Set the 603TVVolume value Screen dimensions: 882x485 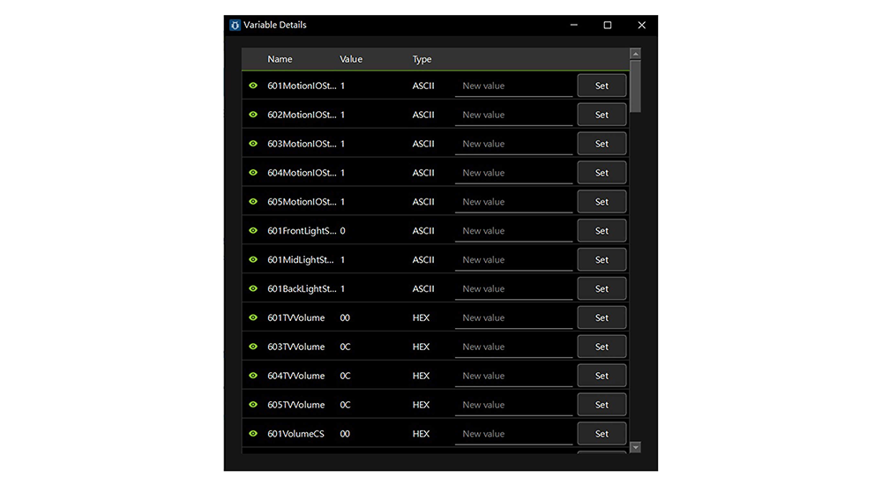(602, 347)
